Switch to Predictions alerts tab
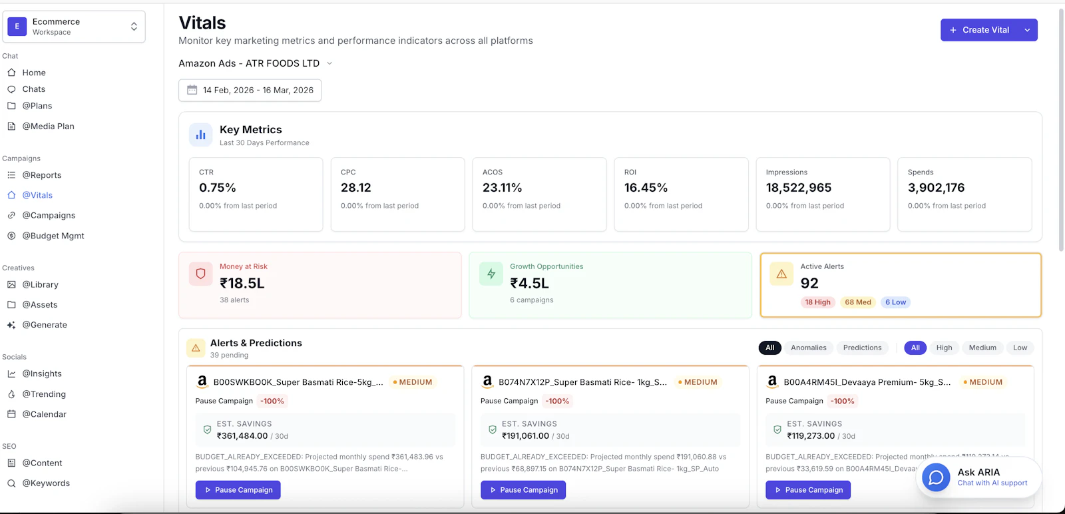 point(862,348)
